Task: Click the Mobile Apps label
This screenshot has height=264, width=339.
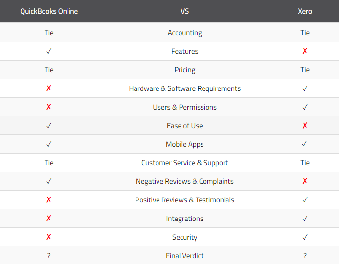Action: coord(184,144)
